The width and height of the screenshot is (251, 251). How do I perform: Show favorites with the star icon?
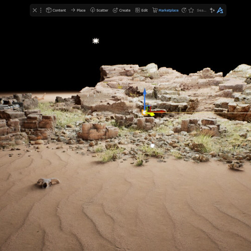(x=191, y=10)
